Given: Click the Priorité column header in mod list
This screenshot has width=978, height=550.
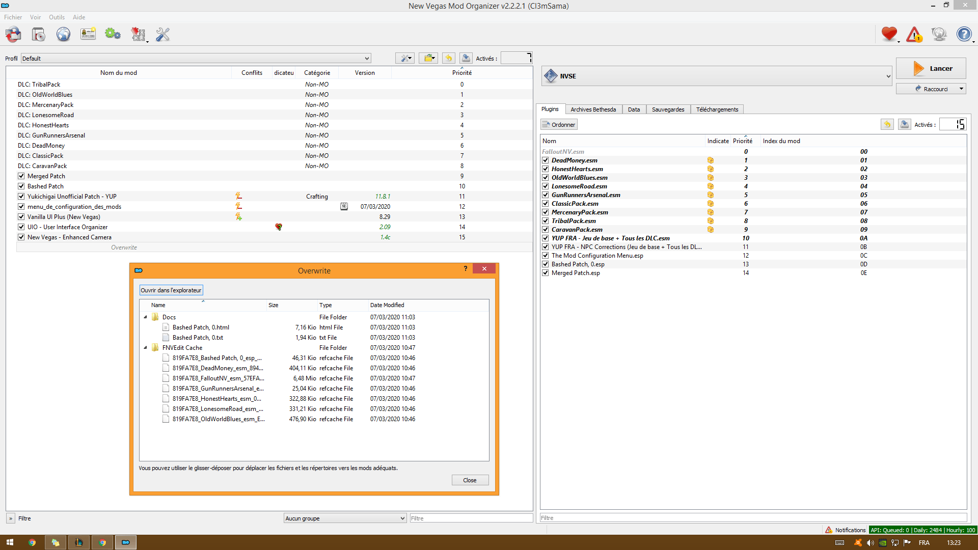Looking at the screenshot, I should (461, 73).
